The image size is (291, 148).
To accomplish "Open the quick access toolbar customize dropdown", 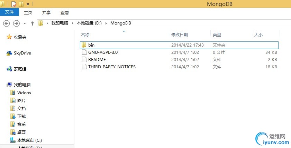I will pos(28,4).
